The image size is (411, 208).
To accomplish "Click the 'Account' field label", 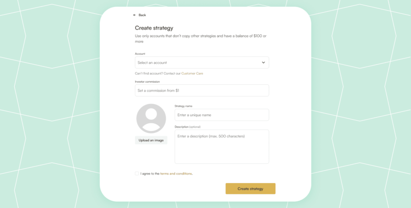I will pyautogui.click(x=140, y=53).
